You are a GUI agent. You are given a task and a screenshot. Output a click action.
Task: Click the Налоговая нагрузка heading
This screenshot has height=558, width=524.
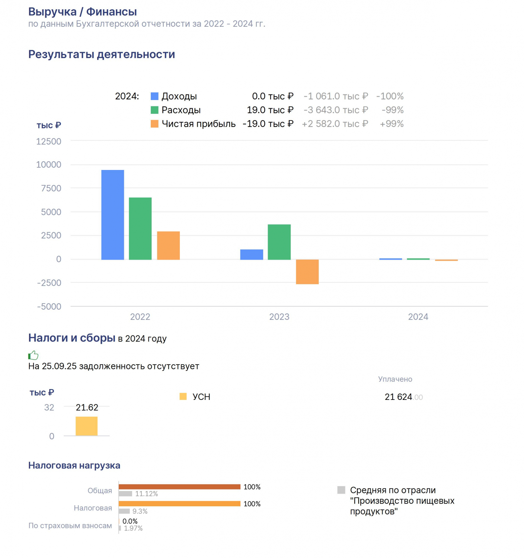tap(74, 465)
